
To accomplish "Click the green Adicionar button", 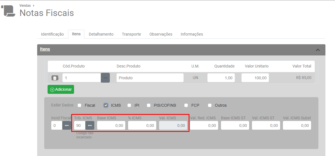I will click(x=61, y=89).
